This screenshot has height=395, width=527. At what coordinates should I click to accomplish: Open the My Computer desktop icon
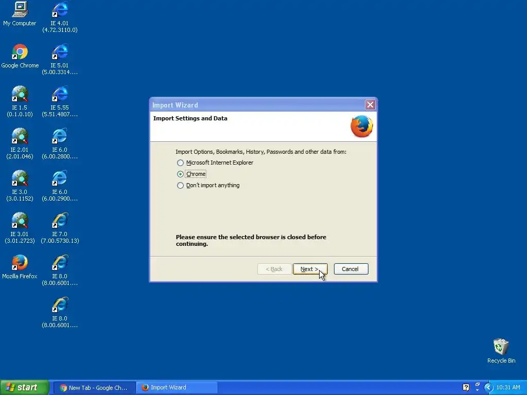[20, 14]
